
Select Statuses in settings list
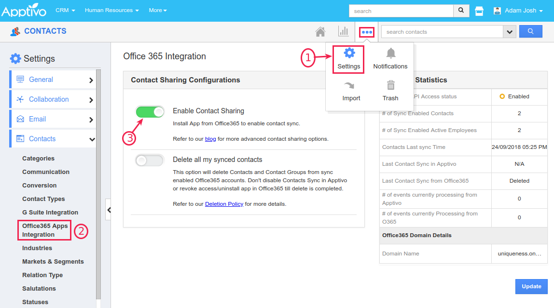point(35,302)
